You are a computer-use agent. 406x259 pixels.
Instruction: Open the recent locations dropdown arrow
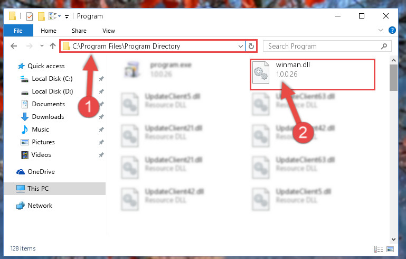42,46
